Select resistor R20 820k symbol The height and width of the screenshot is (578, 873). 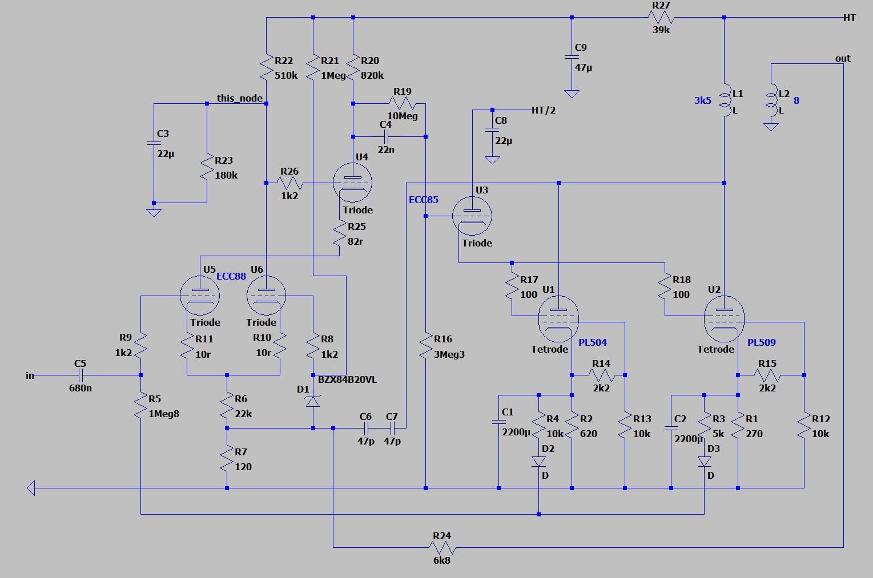click(353, 67)
